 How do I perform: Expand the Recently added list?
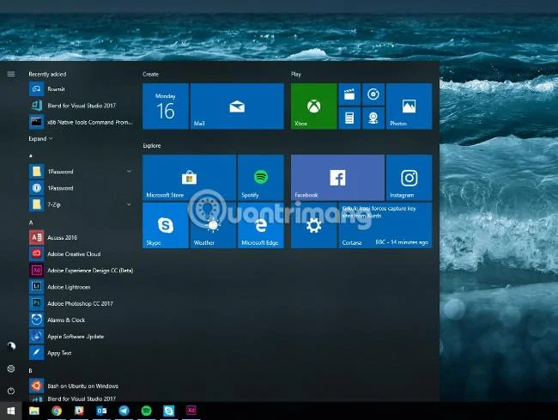[40, 138]
